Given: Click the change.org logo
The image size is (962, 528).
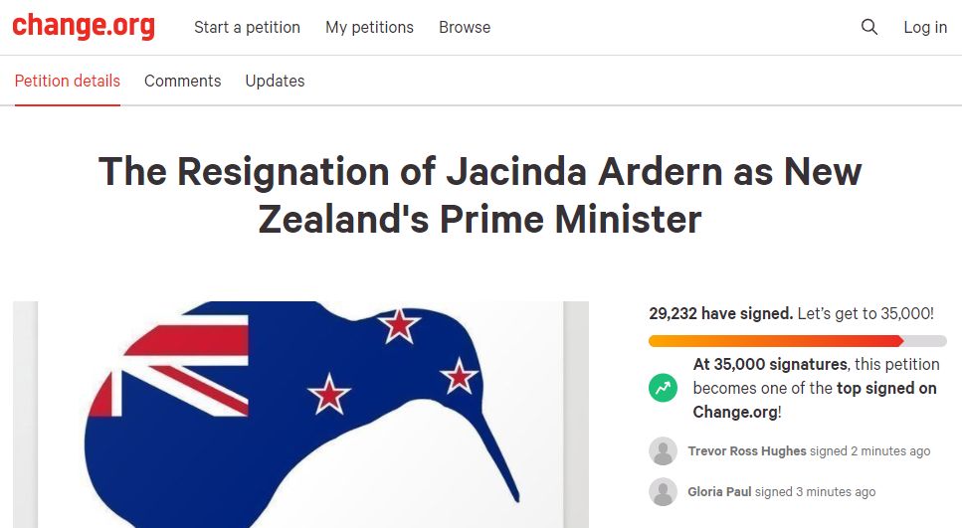Looking at the screenshot, I should click(x=84, y=27).
